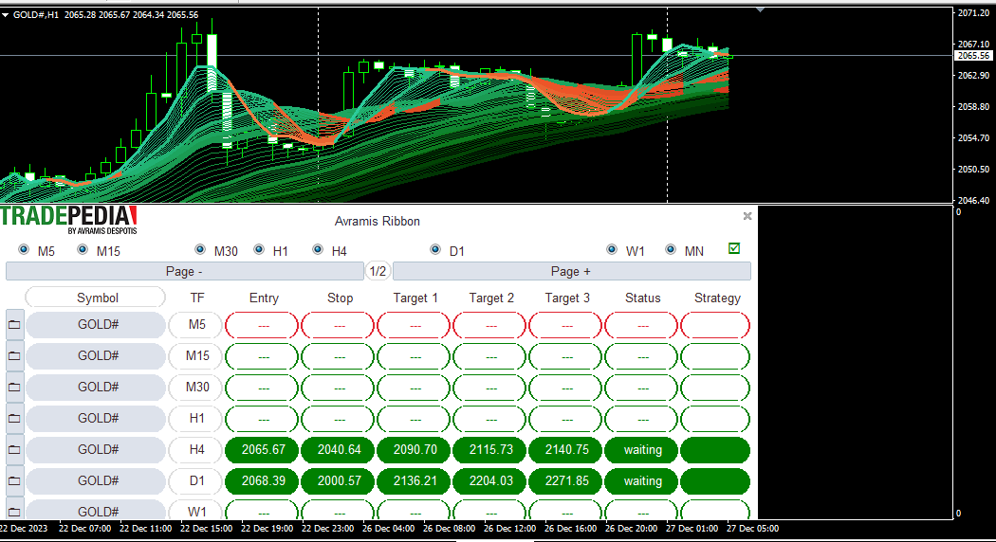Screen dimensions: 996x542
Task: Click D1 Target 2 value 2204.03
Action: tap(489, 481)
